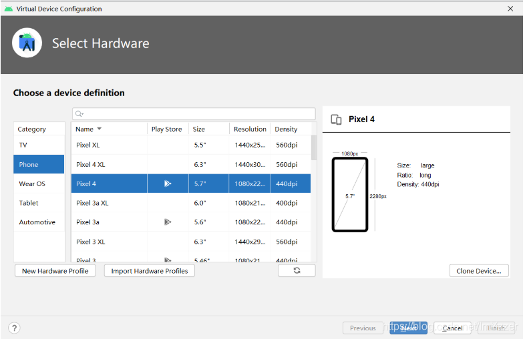Click the Previous button
The image size is (525, 339).
pos(363,328)
